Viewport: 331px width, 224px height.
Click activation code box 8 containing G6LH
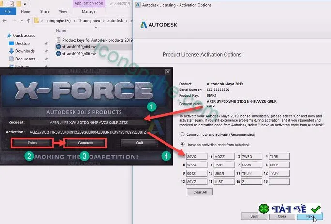tap(279, 165)
